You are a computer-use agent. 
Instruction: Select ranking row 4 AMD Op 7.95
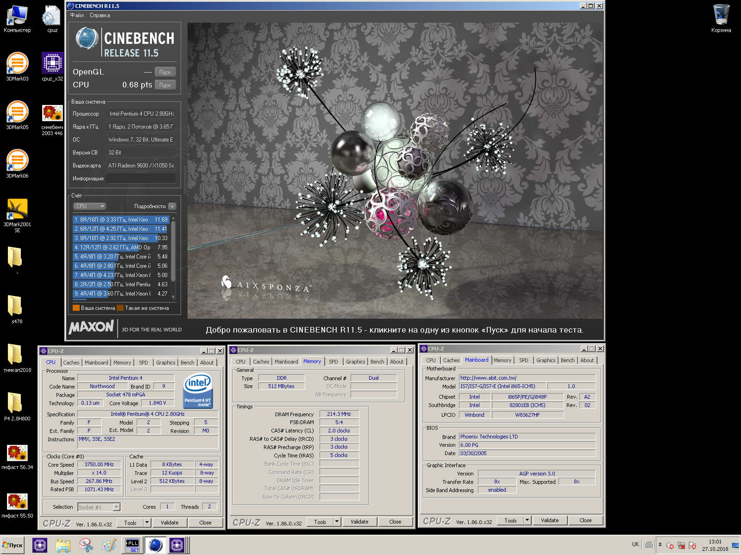pos(121,247)
